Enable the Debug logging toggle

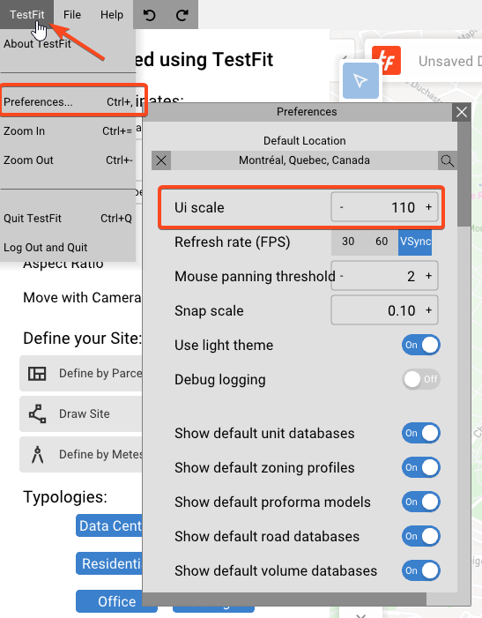(421, 379)
